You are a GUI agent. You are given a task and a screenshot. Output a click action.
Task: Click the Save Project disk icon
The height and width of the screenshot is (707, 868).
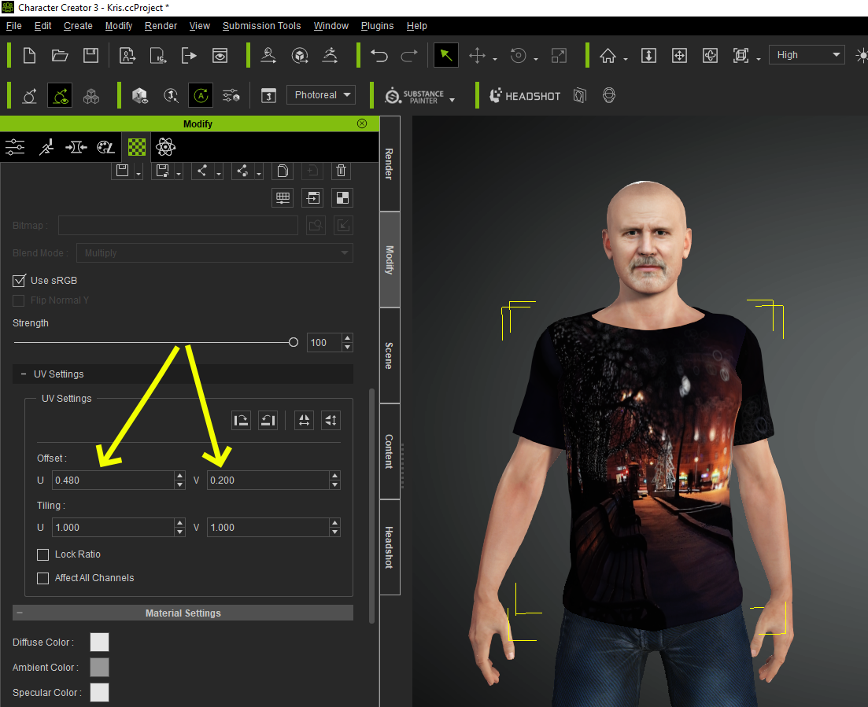pos(91,55)
